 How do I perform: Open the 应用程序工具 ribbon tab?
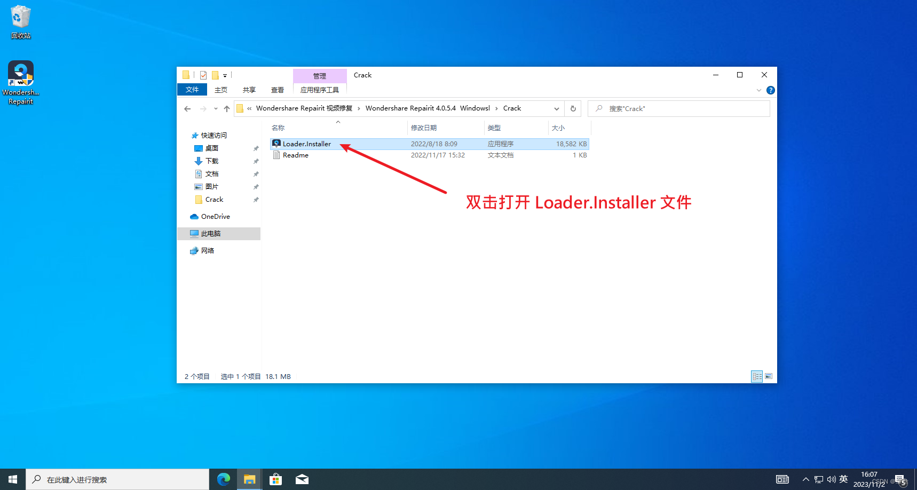click(320, 90)
